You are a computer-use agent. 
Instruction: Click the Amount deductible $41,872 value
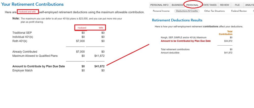[x=228, y=53]
